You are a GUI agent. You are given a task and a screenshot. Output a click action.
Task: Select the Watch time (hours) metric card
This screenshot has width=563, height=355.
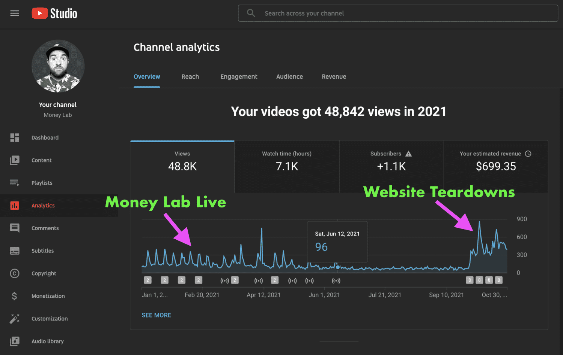click(287, 167)
